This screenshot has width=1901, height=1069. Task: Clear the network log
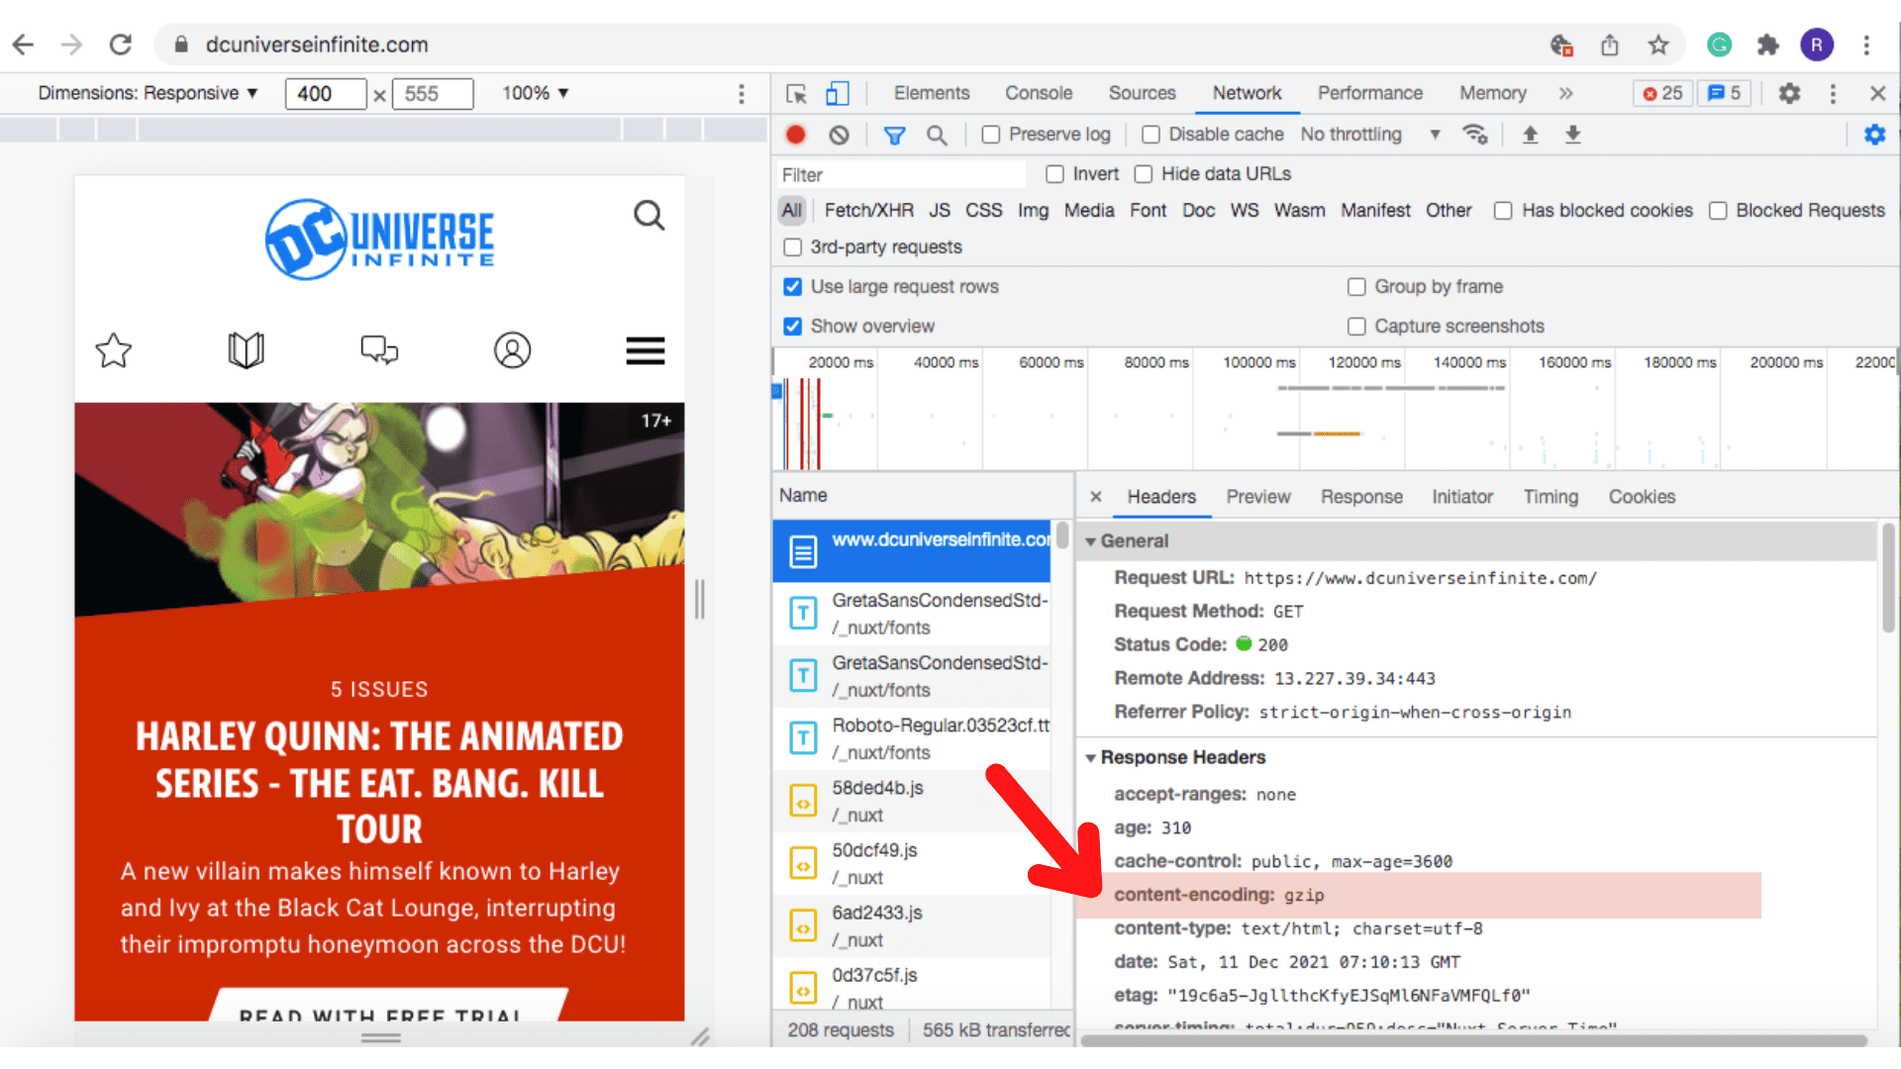click(x=839, y=135)
